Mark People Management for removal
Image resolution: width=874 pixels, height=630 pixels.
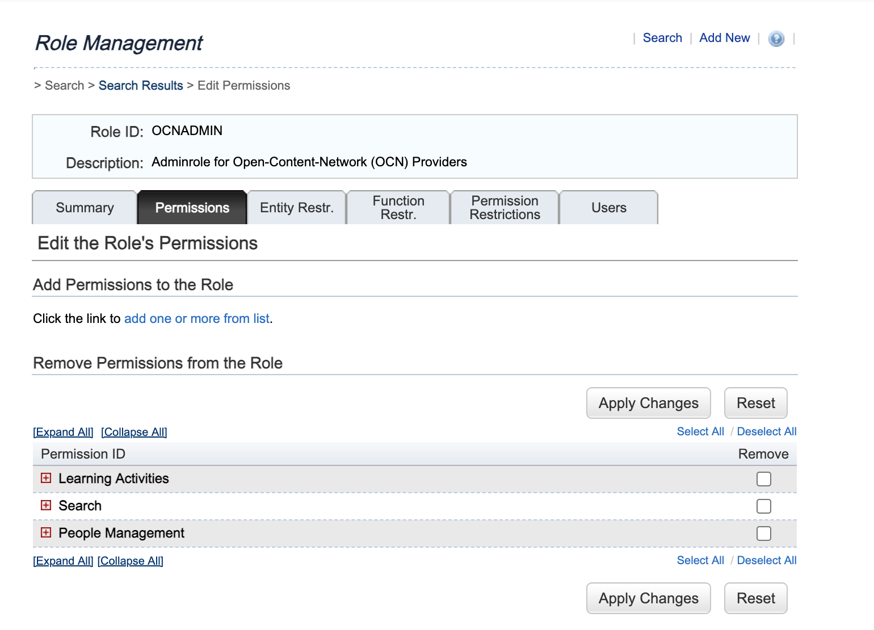pos(763,534)
